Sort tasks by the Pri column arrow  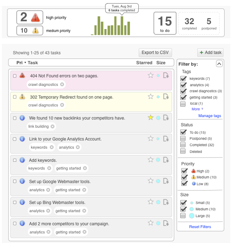coord(25,63)
